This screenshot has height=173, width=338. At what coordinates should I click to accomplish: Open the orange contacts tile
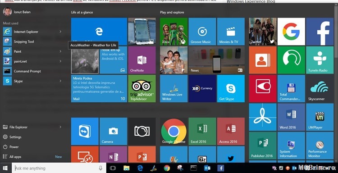263,60
